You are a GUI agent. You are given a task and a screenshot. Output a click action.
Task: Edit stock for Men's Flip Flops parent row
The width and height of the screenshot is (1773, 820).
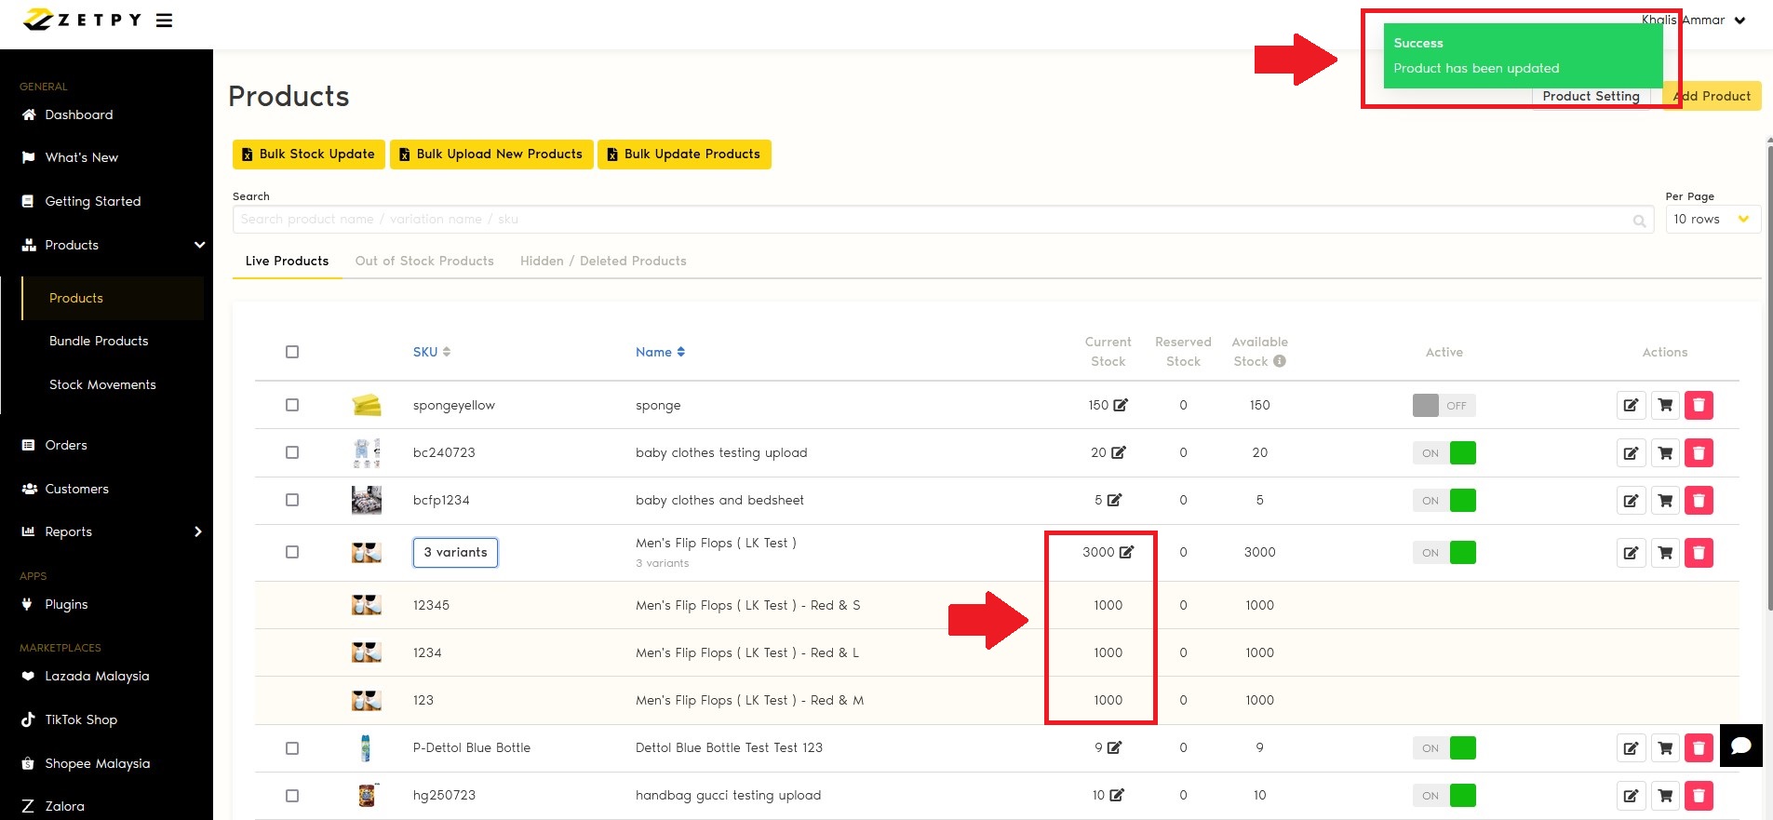pyautogui.click(x=1126, y=552)
